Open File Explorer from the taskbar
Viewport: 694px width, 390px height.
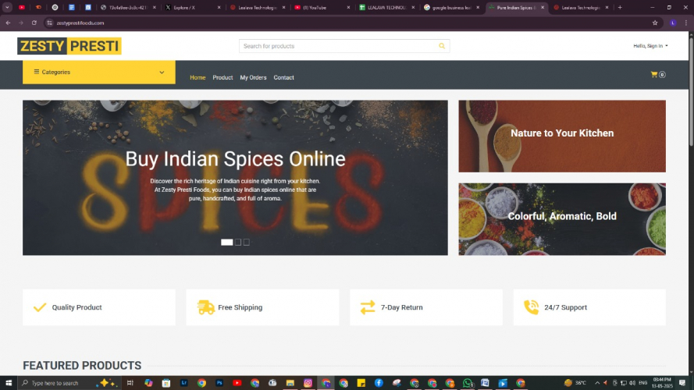[x=290, y=383]
